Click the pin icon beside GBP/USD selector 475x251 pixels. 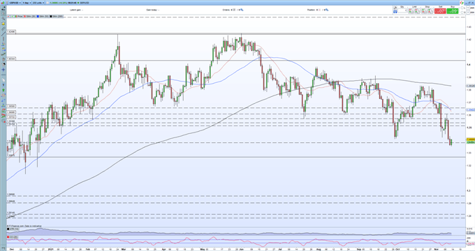[7, 3]
